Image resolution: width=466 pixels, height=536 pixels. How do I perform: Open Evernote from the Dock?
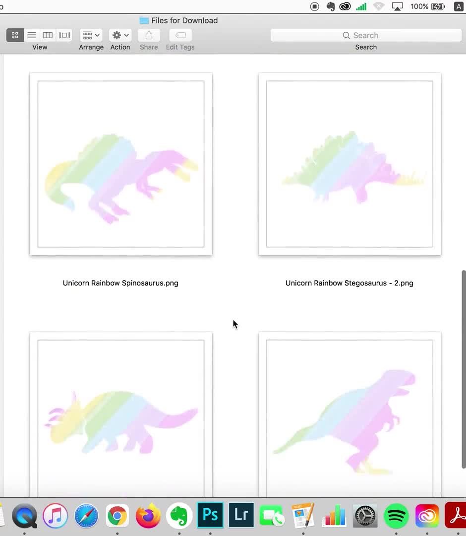pos(179,515)
